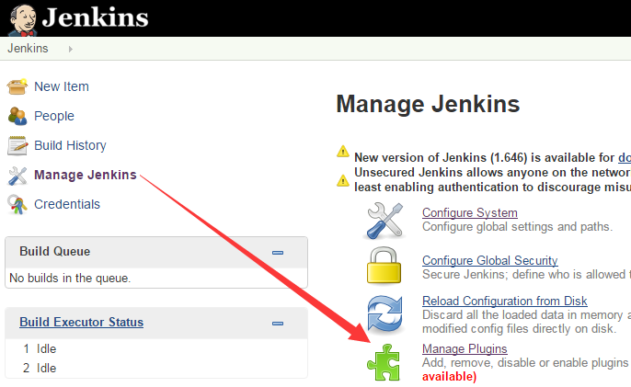Screen dimensions: 631x387
Task: Click the Build Queue panel title
Action: point(55,252)
